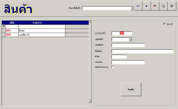Click the new record arrow-star icon
This screenshot has width=178, height=109.
(x=138, y=6)
